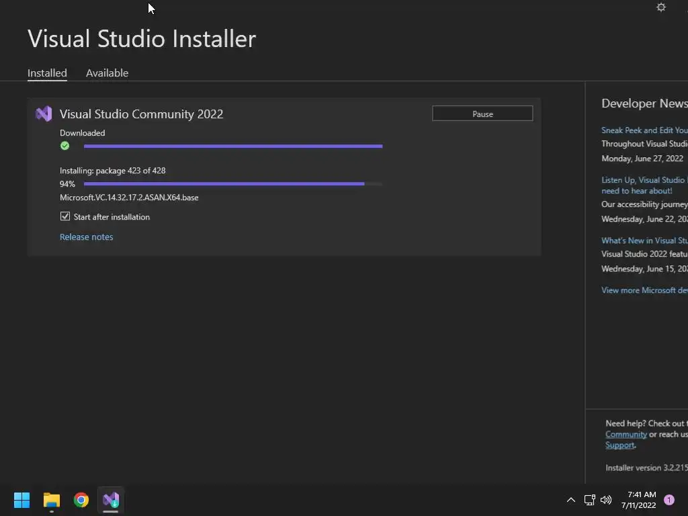Open the Sneak Peek and Edit news link
This screenshot has width=688, height=516.
(644, 130)
